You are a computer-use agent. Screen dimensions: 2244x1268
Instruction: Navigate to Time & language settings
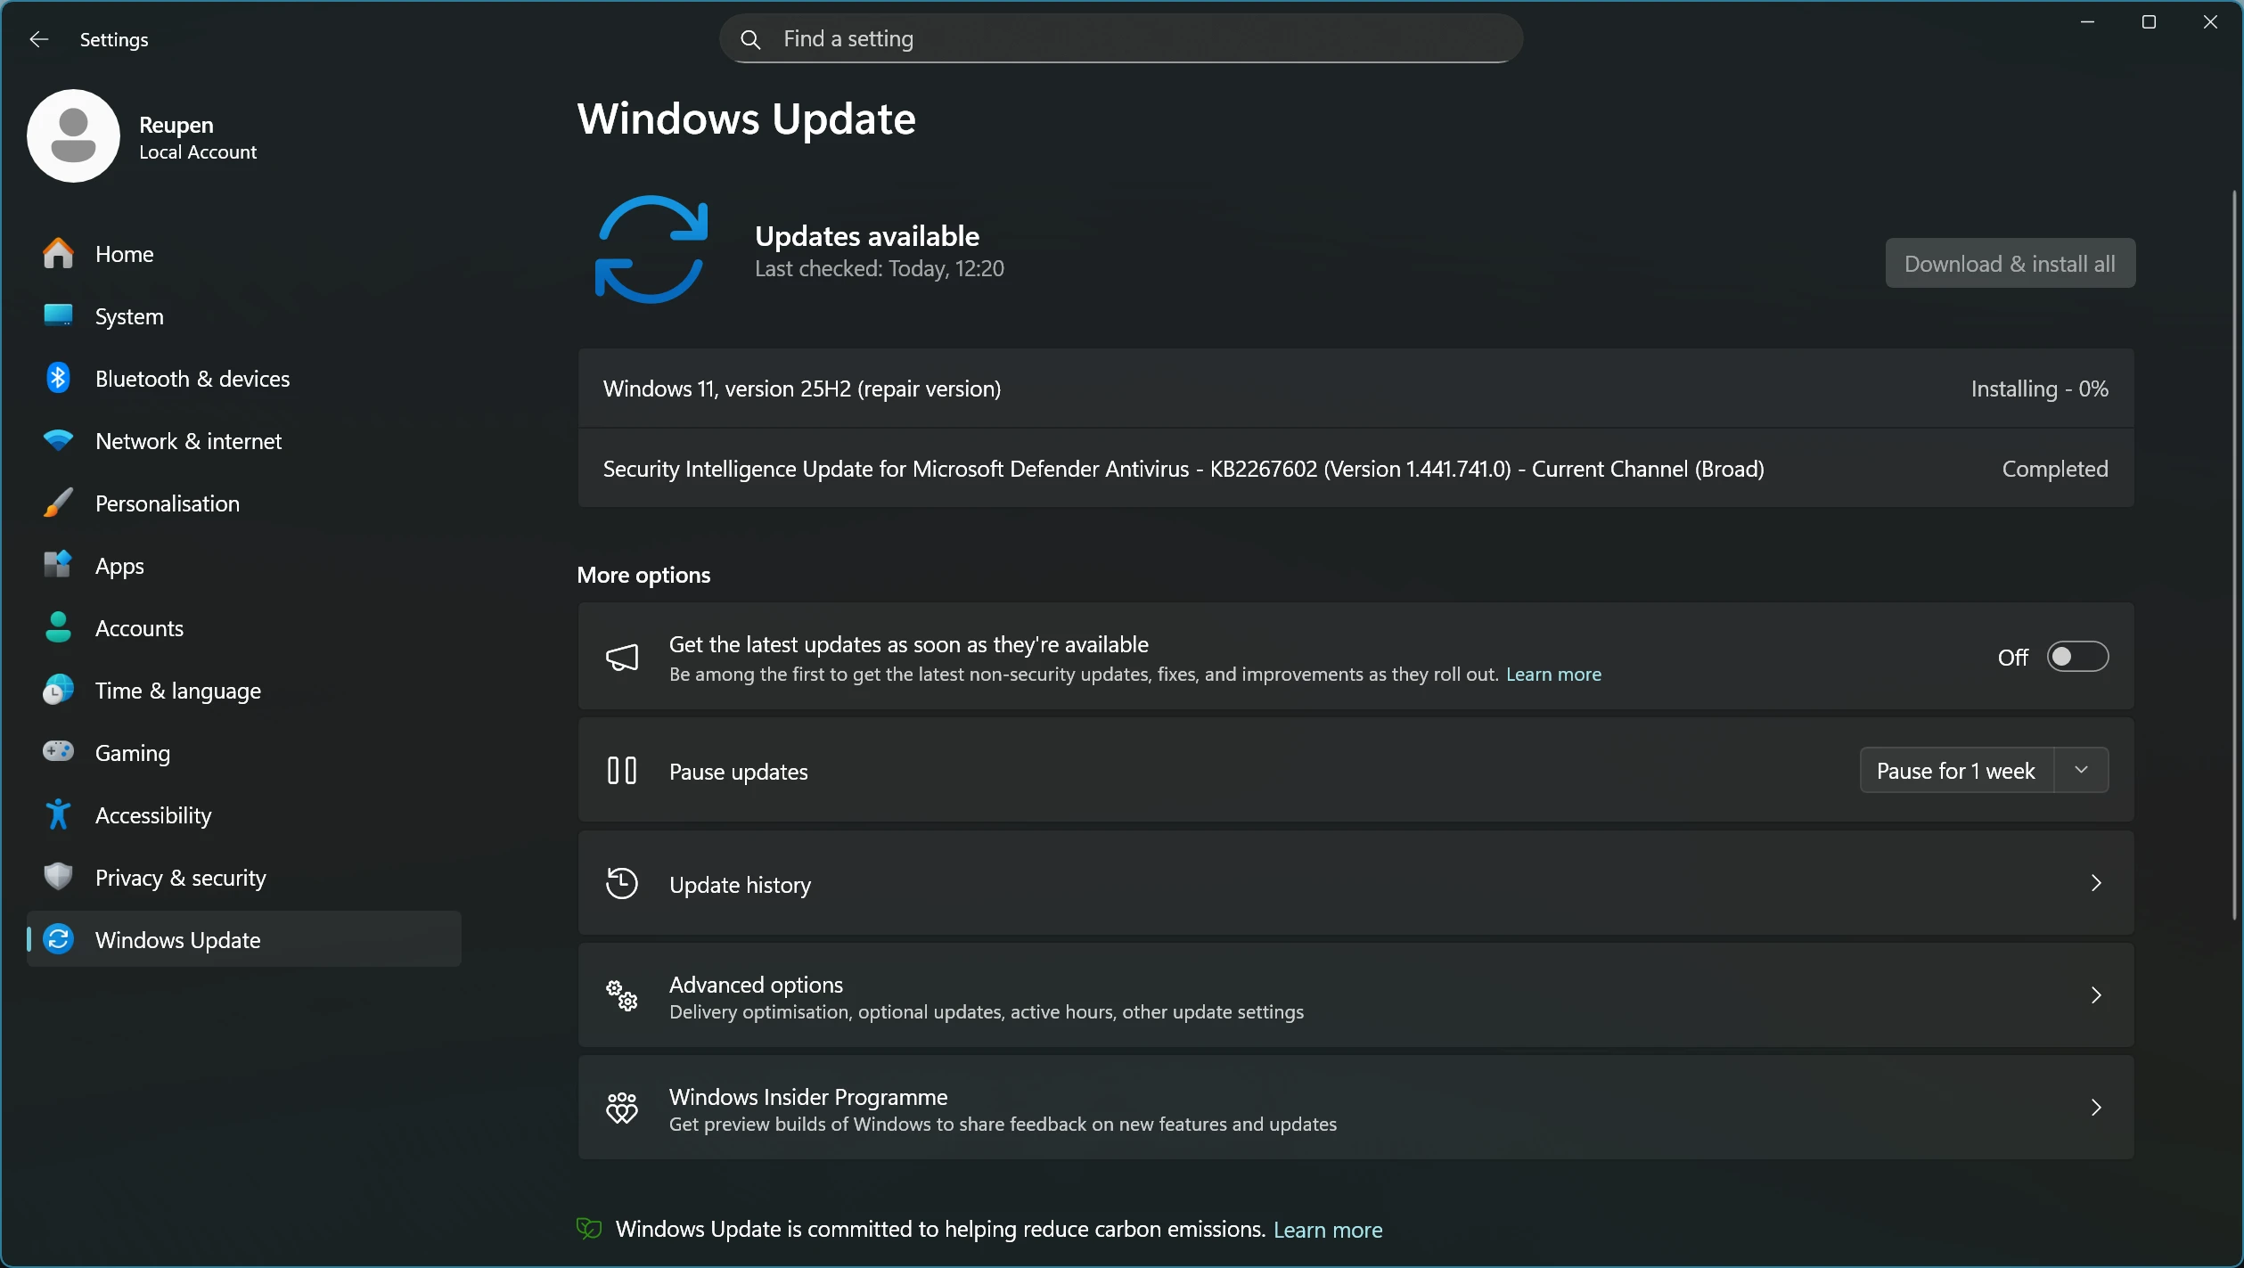tap(177, 690)
